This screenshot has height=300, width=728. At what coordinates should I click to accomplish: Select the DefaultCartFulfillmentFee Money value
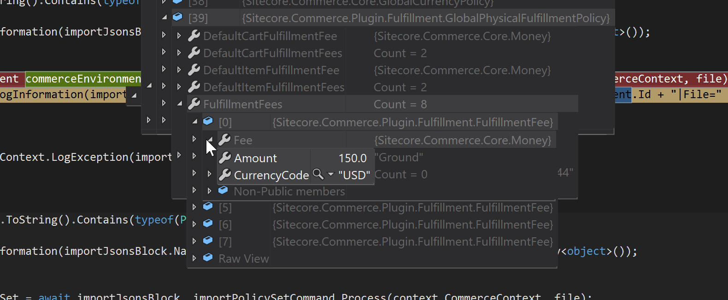point(463,36)
